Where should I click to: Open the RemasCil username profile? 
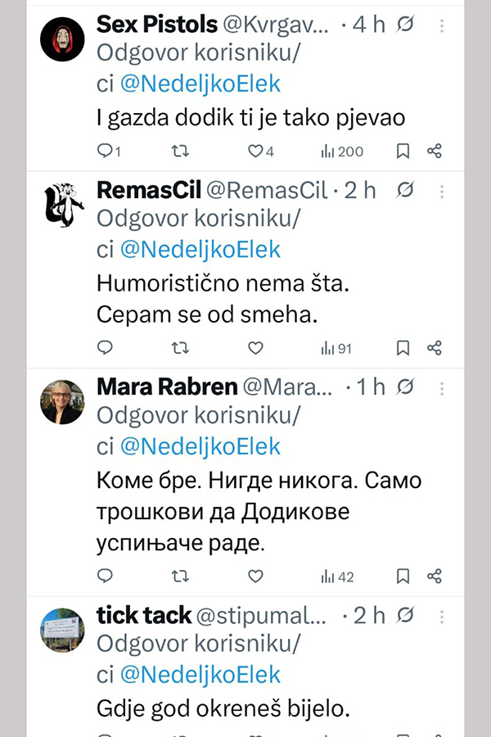tap(147, 190)
